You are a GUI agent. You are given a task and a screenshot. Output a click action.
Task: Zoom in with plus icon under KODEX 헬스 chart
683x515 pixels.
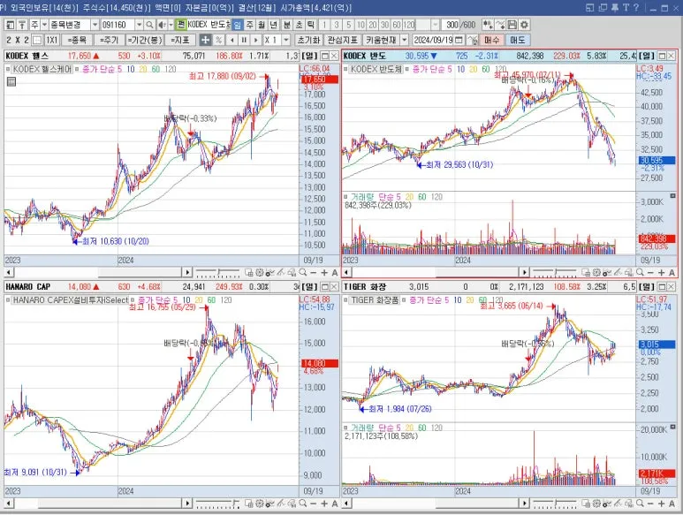pyautogui.click(x=324, y=273)
